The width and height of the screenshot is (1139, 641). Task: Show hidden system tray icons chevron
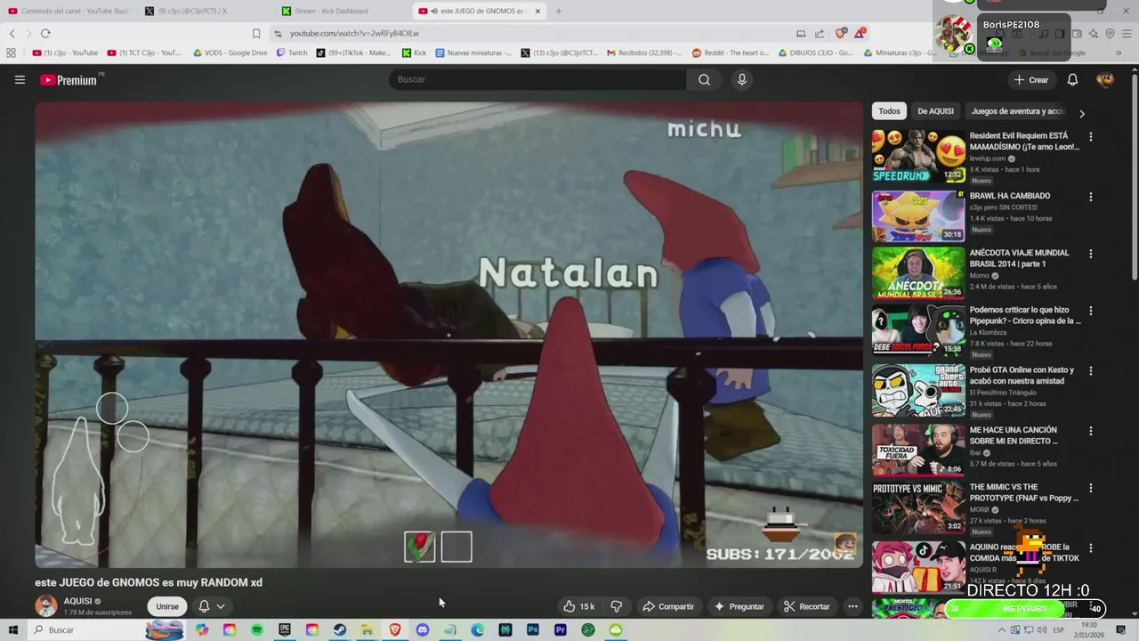point(1002,629)
